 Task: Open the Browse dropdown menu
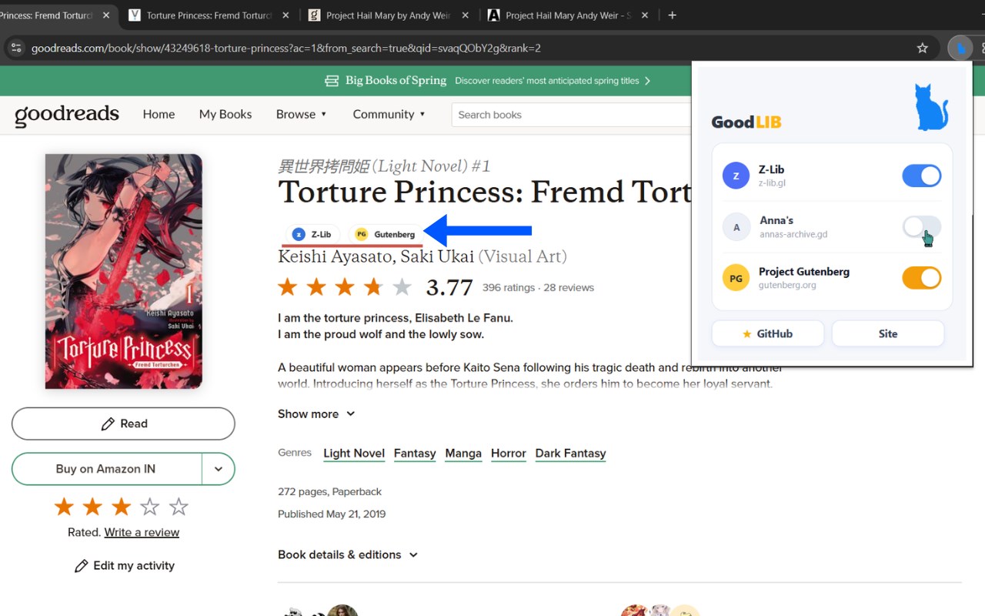(x=301, y=114)
